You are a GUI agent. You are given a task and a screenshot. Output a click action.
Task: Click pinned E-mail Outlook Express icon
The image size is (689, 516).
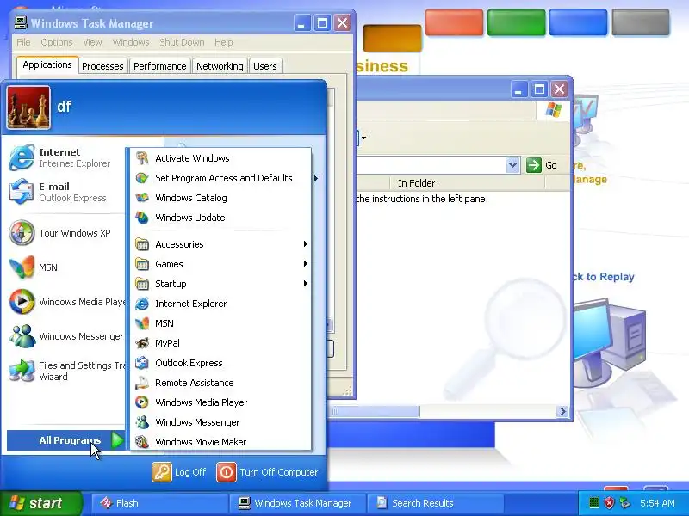(x=22, y=191)
